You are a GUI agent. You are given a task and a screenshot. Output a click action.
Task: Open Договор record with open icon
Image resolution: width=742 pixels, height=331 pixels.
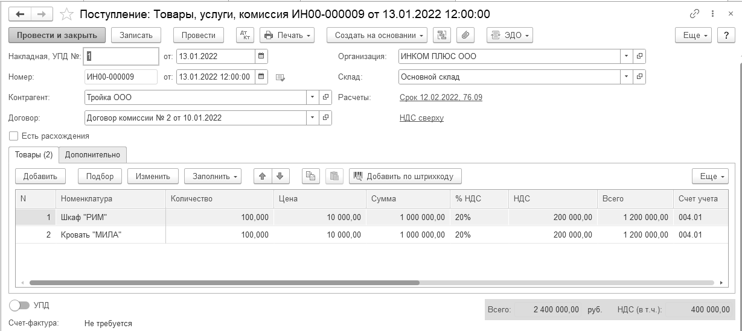pos(326,118)
